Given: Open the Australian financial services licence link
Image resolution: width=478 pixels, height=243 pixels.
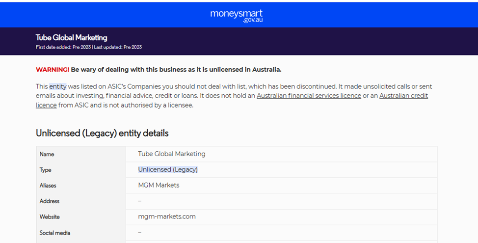Looking at the screenshot, I should click(x=309, y=96).
